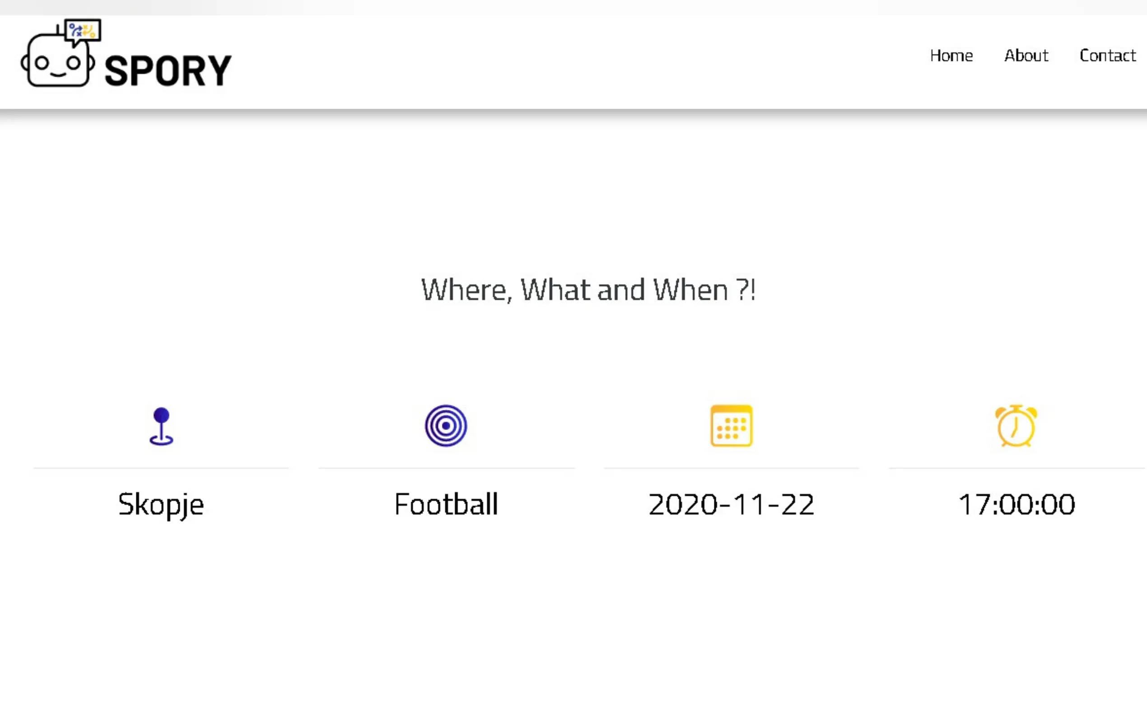Click the yellow calendar icon

coord(731,426)
